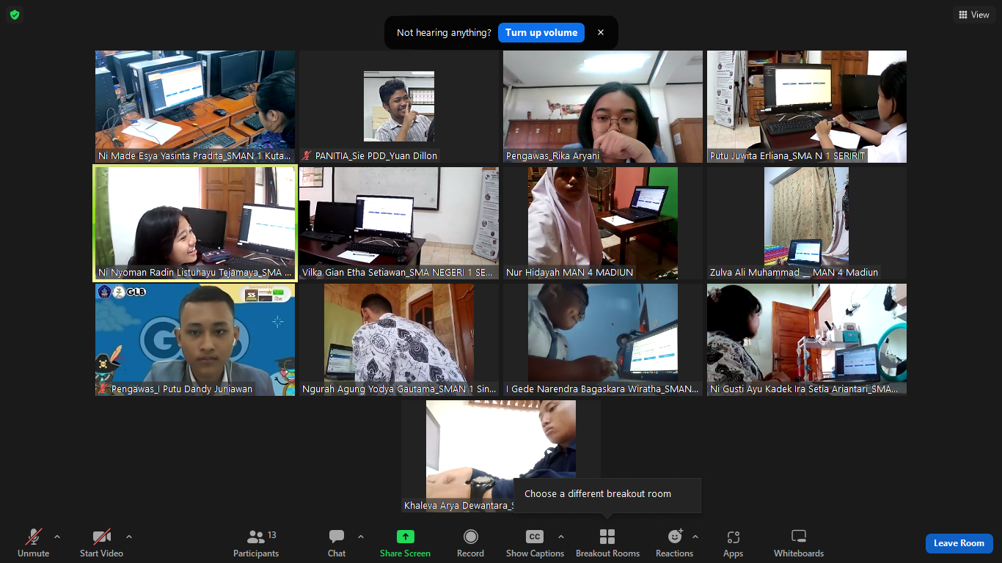The height and width of the screenshot is (563, 1002).
Task: Expand audio options arrow next to Unmute
Action: coord(57,537)
